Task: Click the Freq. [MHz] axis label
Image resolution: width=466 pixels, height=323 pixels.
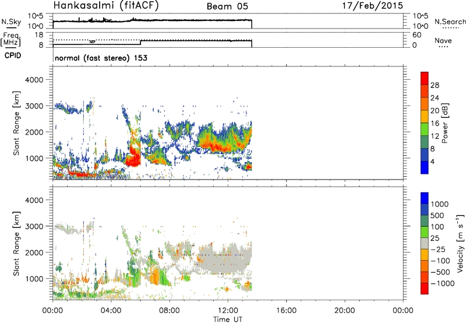Action: (10, 39)
